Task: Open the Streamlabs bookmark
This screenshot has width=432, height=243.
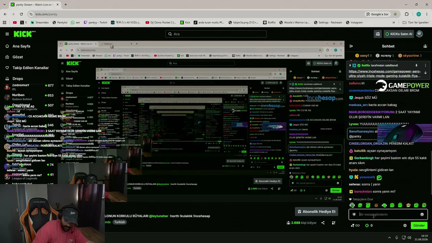Action: tap(39, 23)
